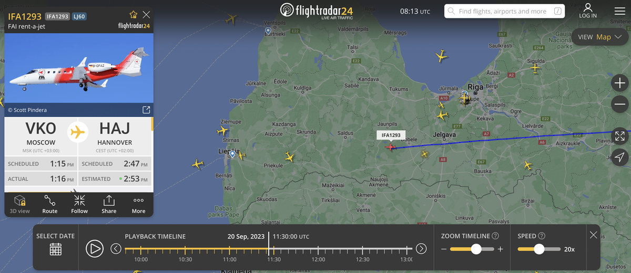Click the search flights and airports field

[x=504, y=11]
